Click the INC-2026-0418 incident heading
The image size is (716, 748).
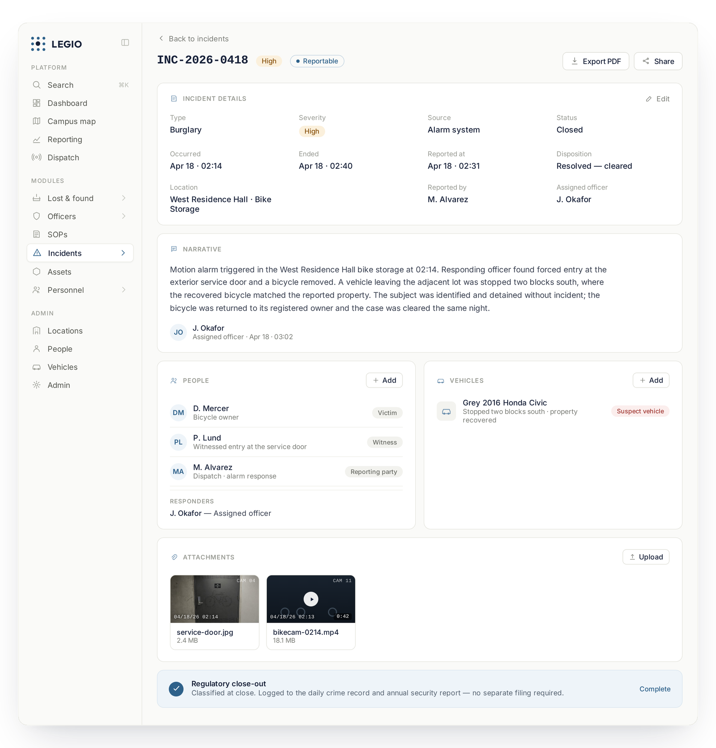(203, 60)
